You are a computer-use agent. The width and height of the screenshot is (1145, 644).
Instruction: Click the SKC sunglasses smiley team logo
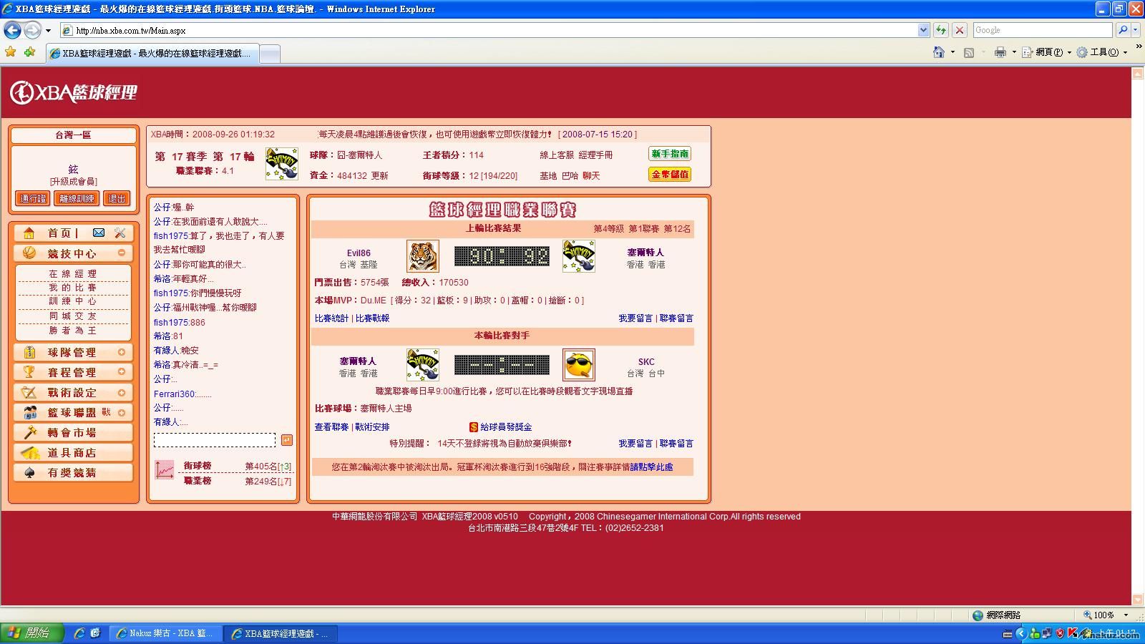578,365
